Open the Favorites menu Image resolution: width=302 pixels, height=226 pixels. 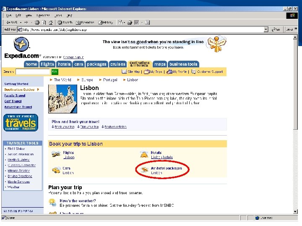point(43,15)
